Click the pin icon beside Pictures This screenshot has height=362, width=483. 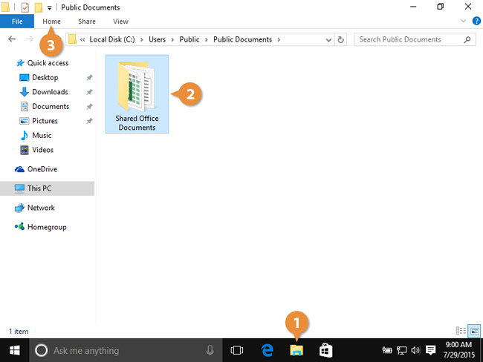pos(89,121)
